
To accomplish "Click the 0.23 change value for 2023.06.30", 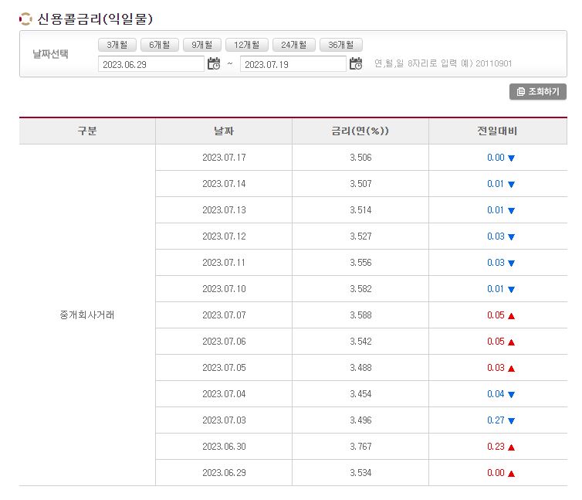I will coord(496,447).
